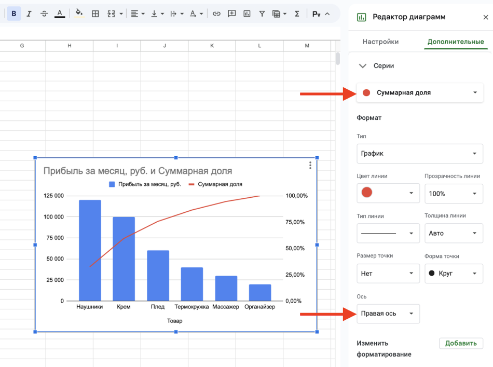Toggle bold formatting in toolbar
Screen dimensions: 493x367
14,13
